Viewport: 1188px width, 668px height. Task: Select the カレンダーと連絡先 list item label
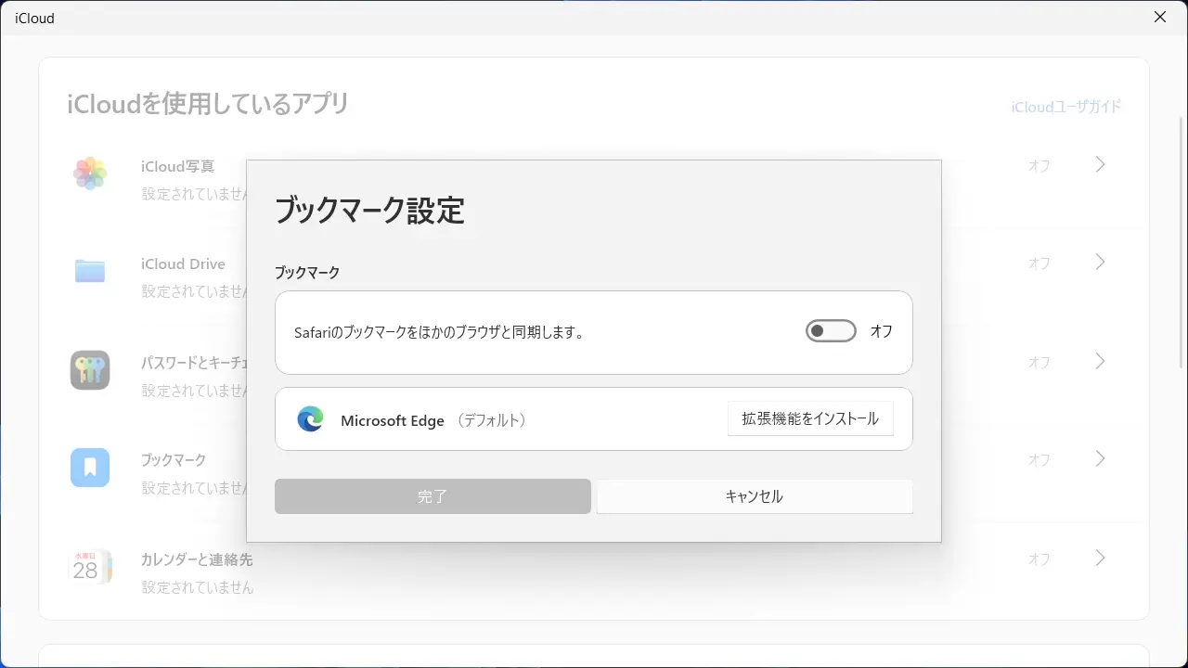tap(197, 559)
